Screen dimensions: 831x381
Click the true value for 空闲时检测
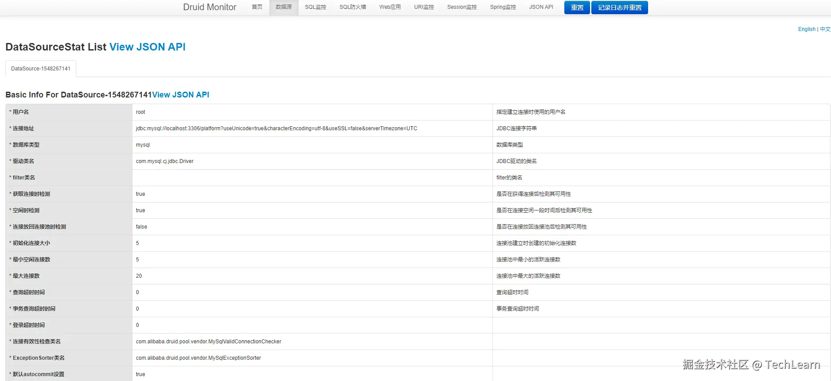tap(140, 210)
